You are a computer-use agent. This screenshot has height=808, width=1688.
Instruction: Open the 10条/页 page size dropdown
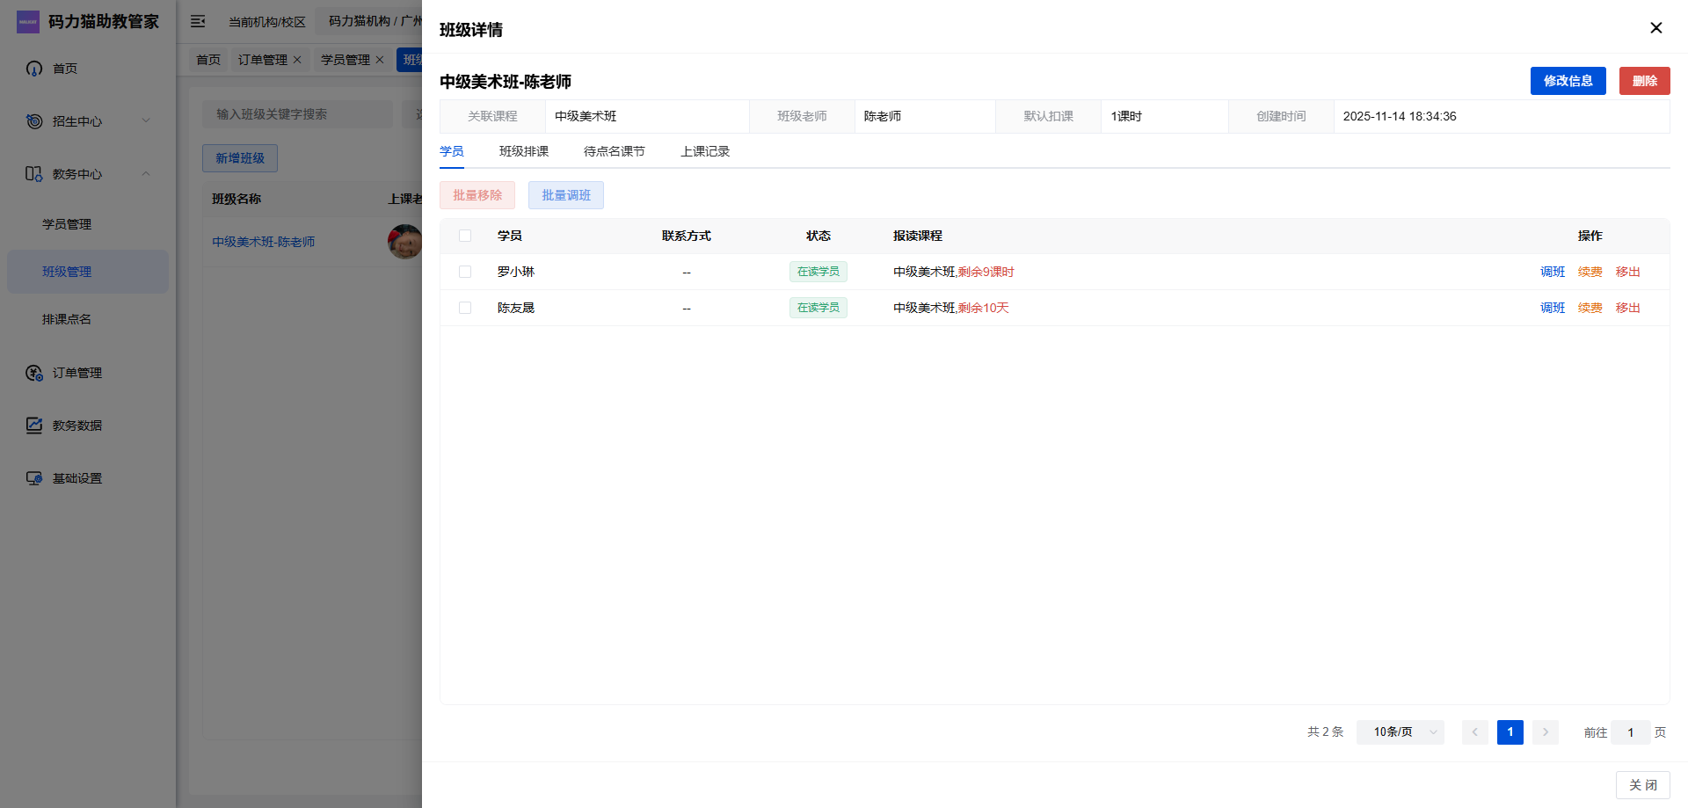pos(1400,732)
